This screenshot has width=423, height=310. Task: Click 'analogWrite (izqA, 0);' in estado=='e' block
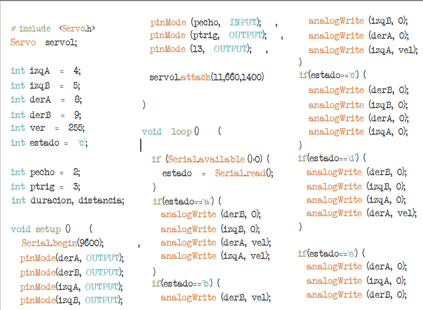[356, 281]
